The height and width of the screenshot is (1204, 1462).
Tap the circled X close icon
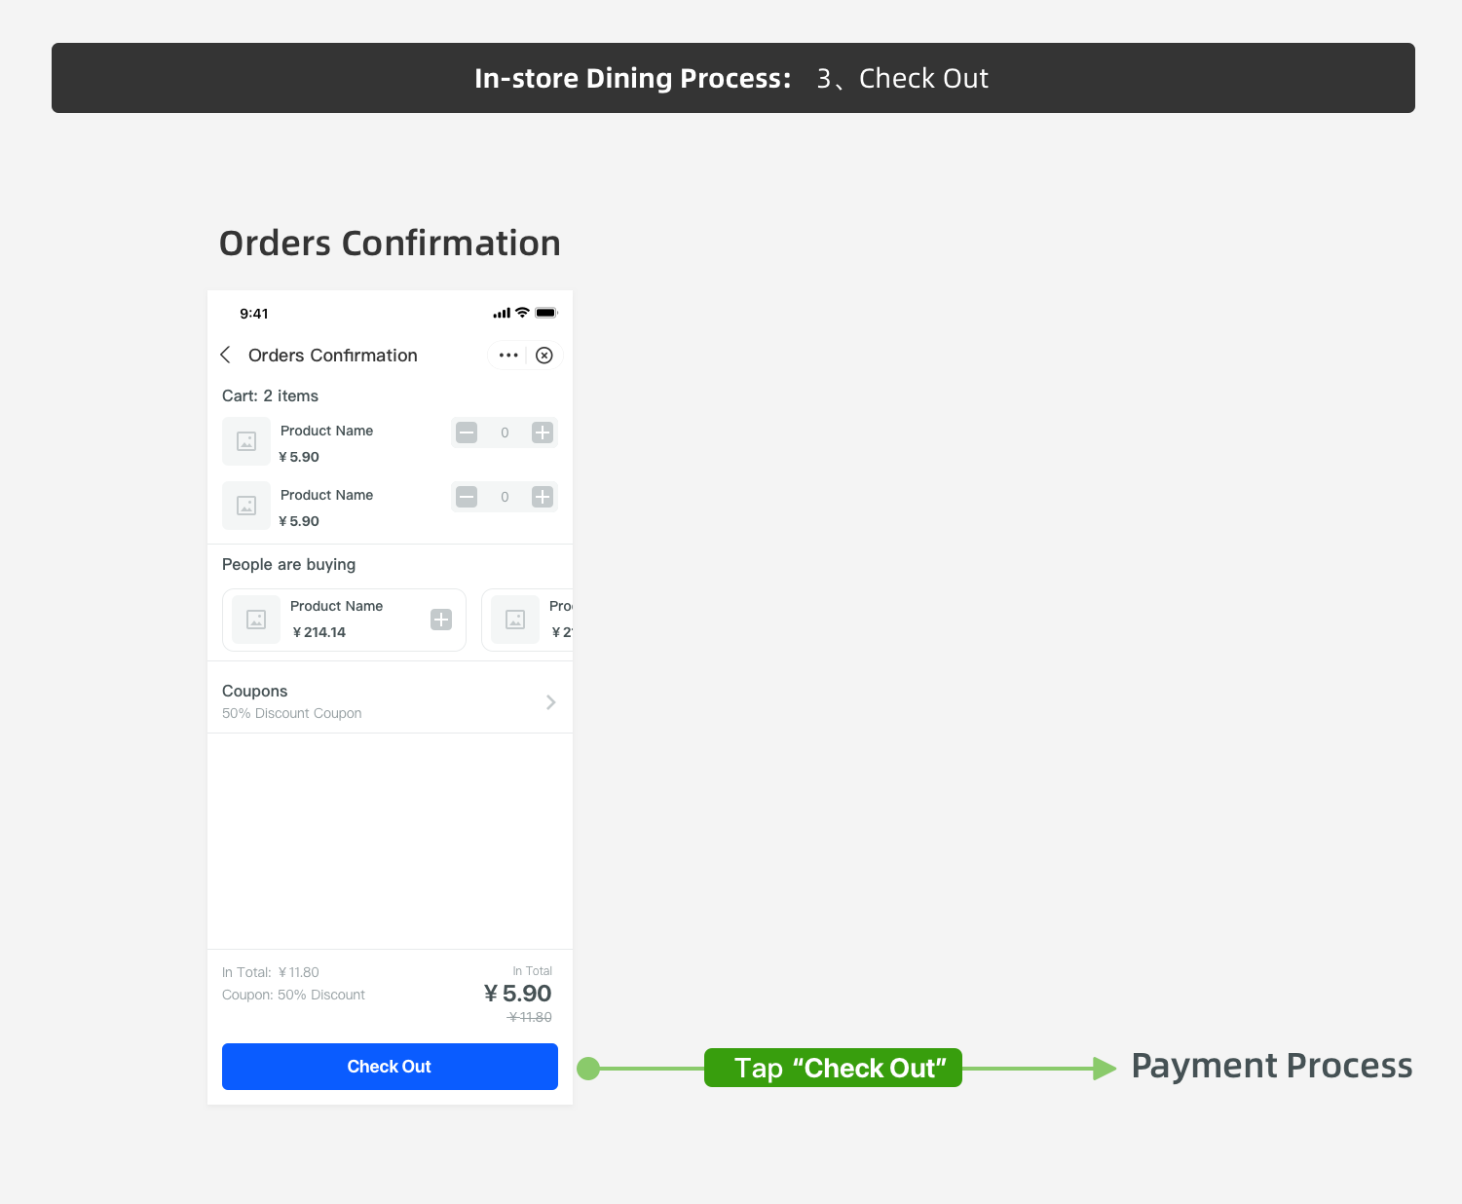coord(544,356)
